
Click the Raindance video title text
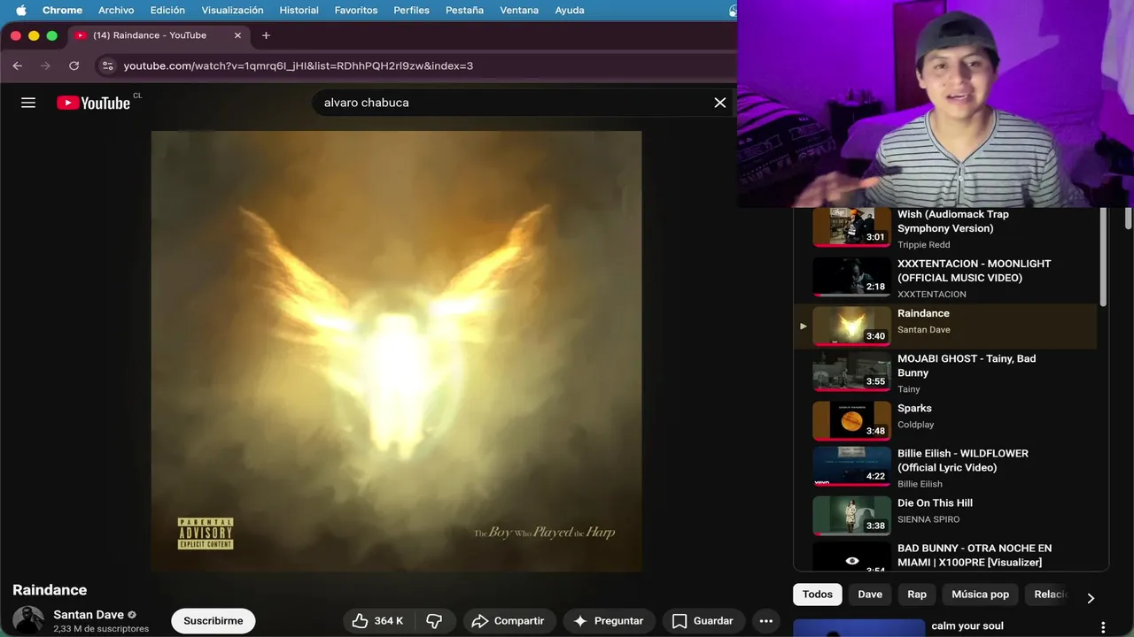pos(50,590)
